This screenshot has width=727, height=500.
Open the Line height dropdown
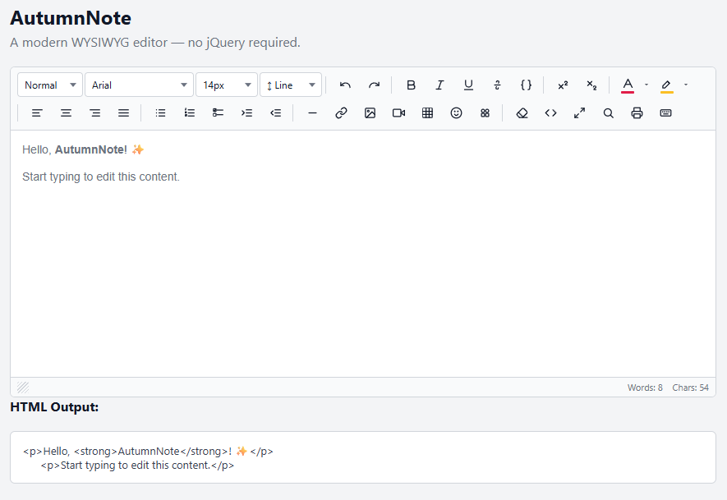pos(291,85)
